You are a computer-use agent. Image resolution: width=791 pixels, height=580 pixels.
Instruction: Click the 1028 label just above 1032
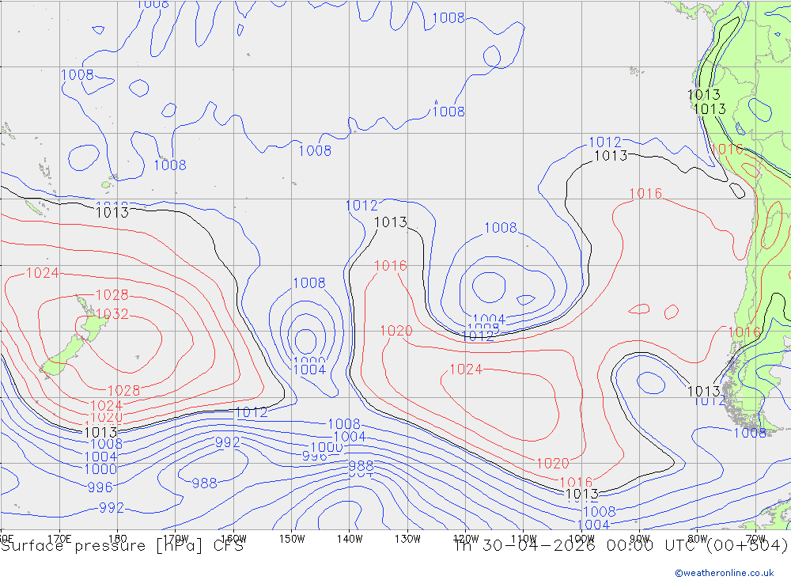[112, 295]
